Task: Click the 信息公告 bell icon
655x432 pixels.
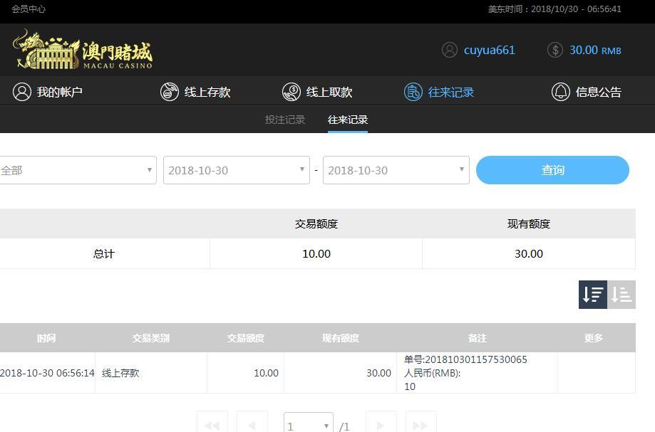Action: (561, 92)
